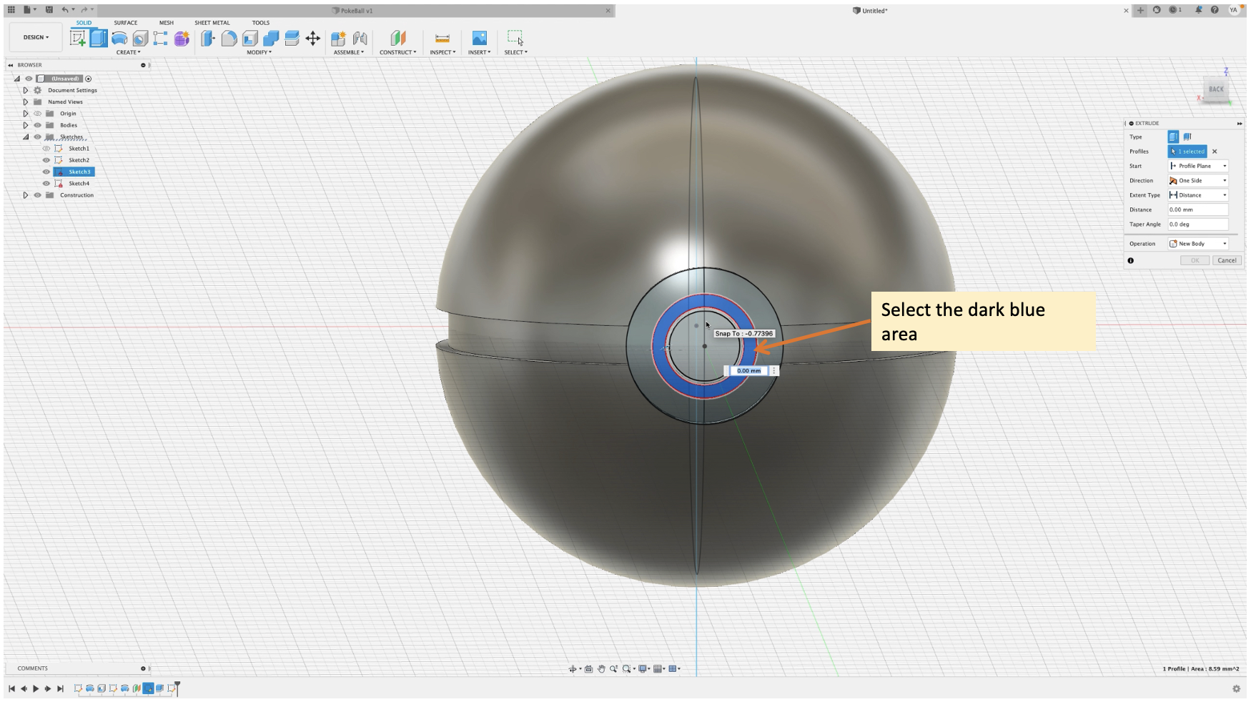Switch to the SHEET METAL tab

pyautogui.click(x=212, y=23)
